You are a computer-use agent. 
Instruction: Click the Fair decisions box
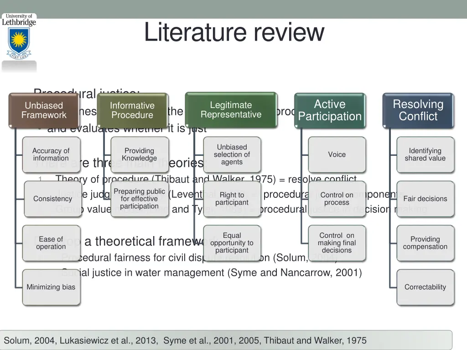click(425, 199)
